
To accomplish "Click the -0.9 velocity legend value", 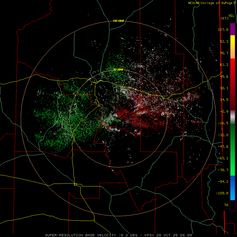I will (224, 112).
